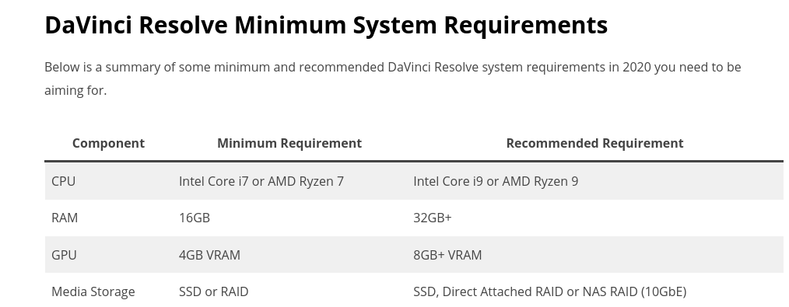This screenshot has height=307, width=789.
Task: Click the Minimum Requirement column header
Action: pyautogui.click(x=289, y=143)
